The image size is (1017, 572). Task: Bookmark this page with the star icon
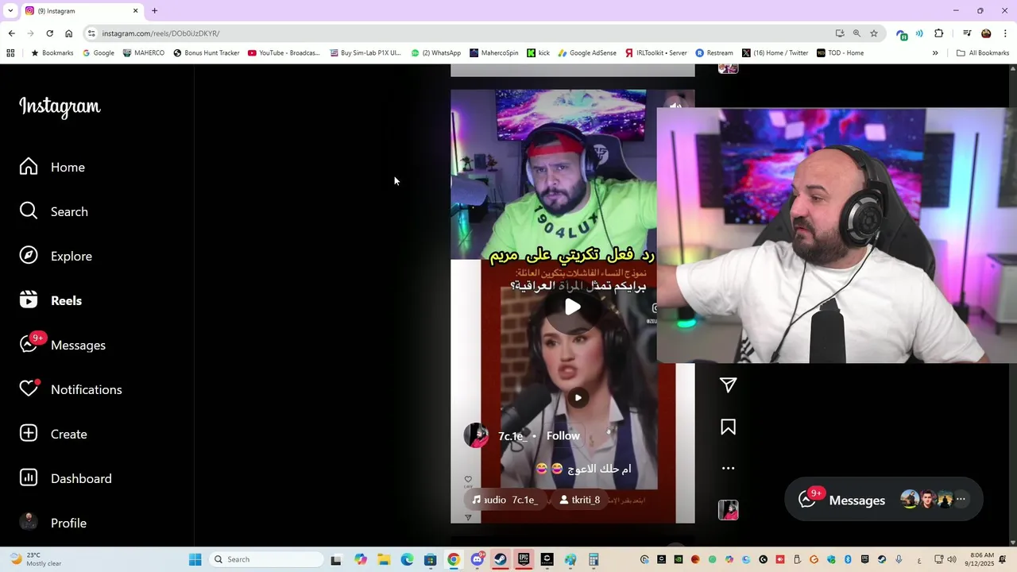pyautogui.click(x=874, y=33)
